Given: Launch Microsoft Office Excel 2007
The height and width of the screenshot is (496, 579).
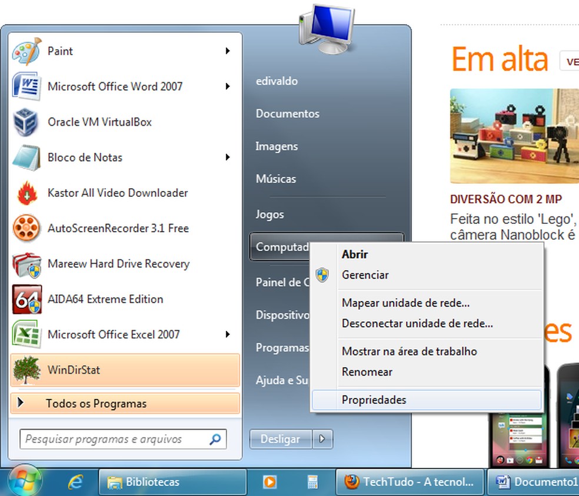Looking at the screenshot, I should coord(114,334).
